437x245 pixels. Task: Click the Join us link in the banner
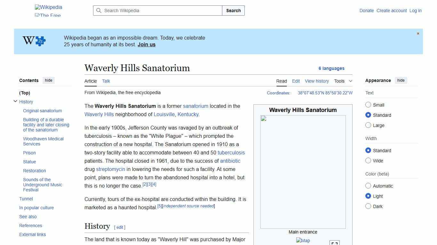tap(147, 44)
